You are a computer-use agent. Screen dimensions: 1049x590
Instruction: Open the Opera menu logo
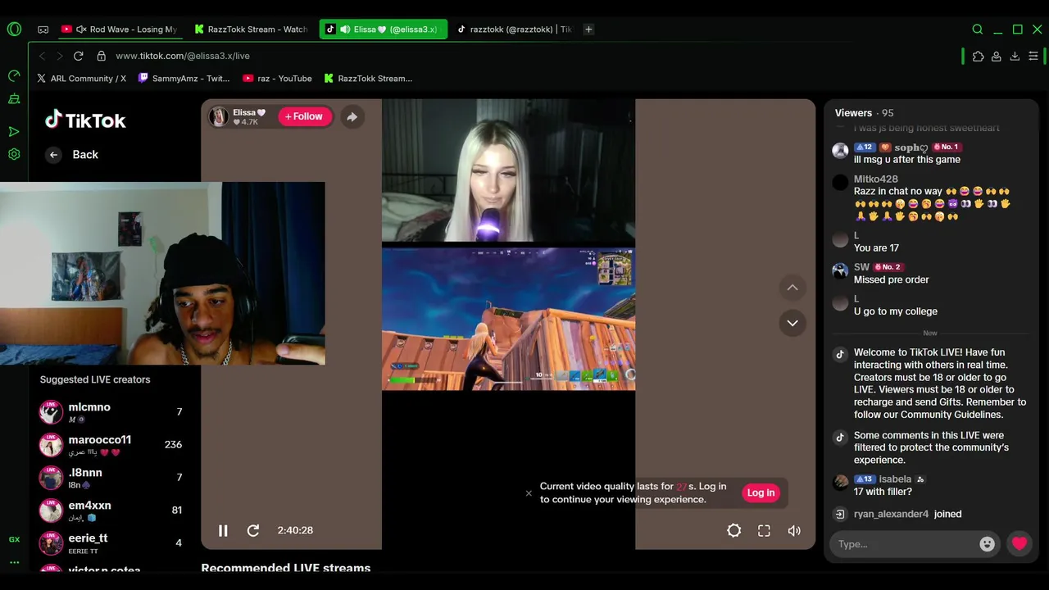click(x=14, y=29)
